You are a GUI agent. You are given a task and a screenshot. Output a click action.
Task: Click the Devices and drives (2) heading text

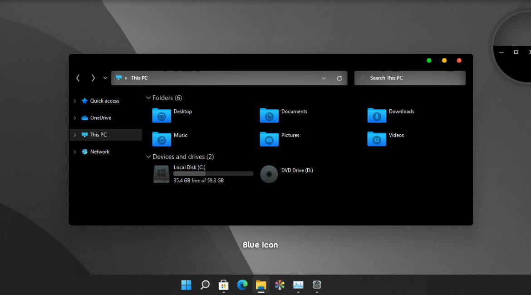pyautogui.click(x=183, y=157)
